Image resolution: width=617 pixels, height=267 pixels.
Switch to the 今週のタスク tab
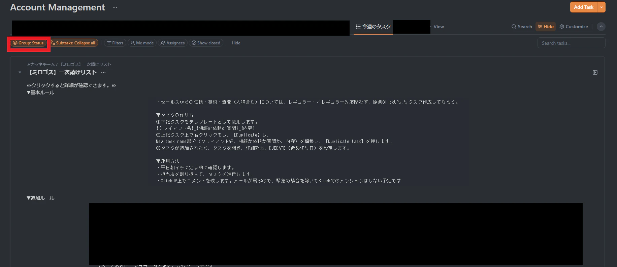[x=373, y=27]
